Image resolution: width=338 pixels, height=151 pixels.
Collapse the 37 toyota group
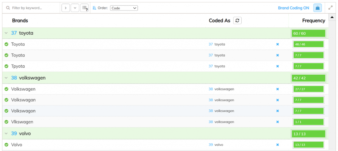pos(6,33)
